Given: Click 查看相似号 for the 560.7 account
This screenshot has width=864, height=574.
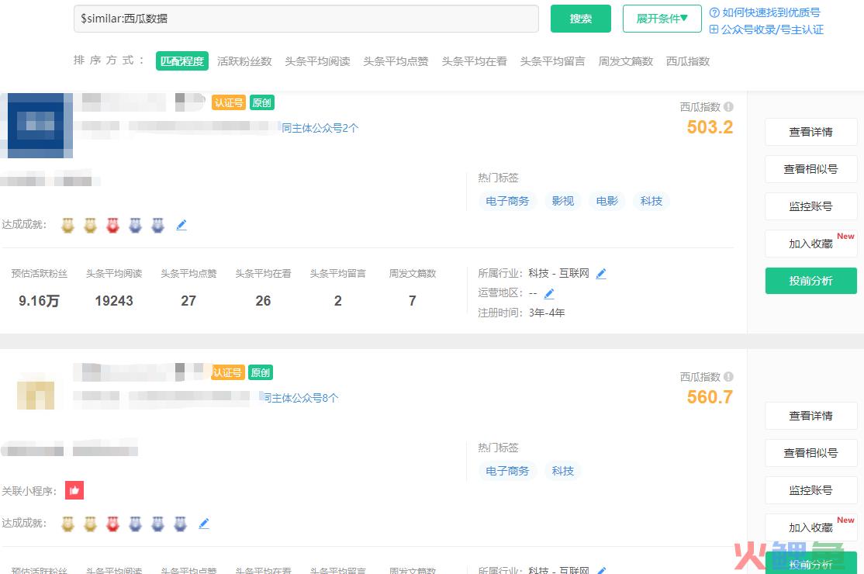Looking at the screenshot, I should (810, 453).
